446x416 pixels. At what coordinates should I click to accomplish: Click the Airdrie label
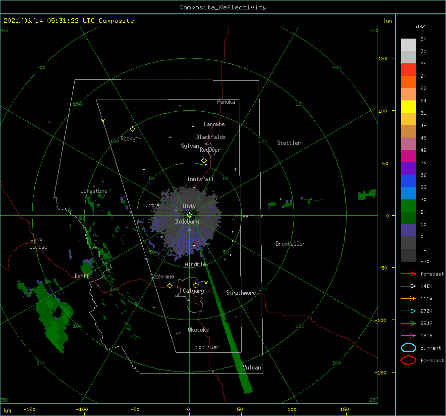pos(195,264)
